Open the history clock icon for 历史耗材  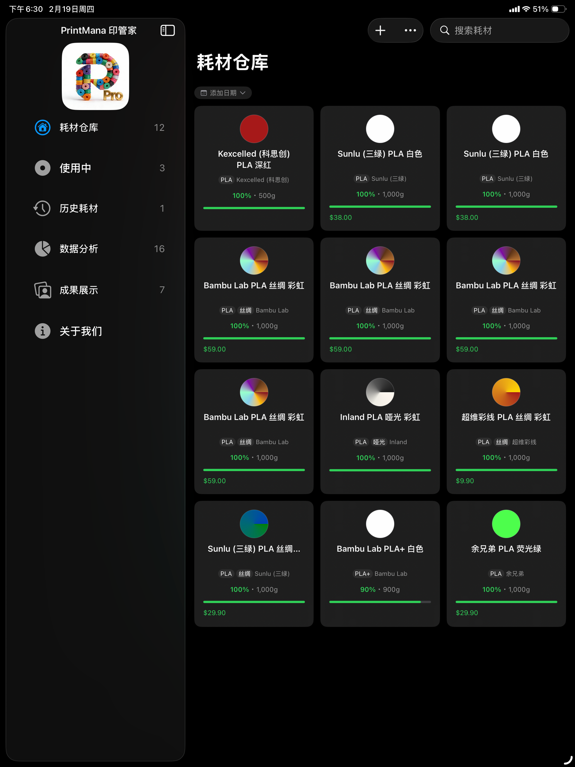click(42, 208)
